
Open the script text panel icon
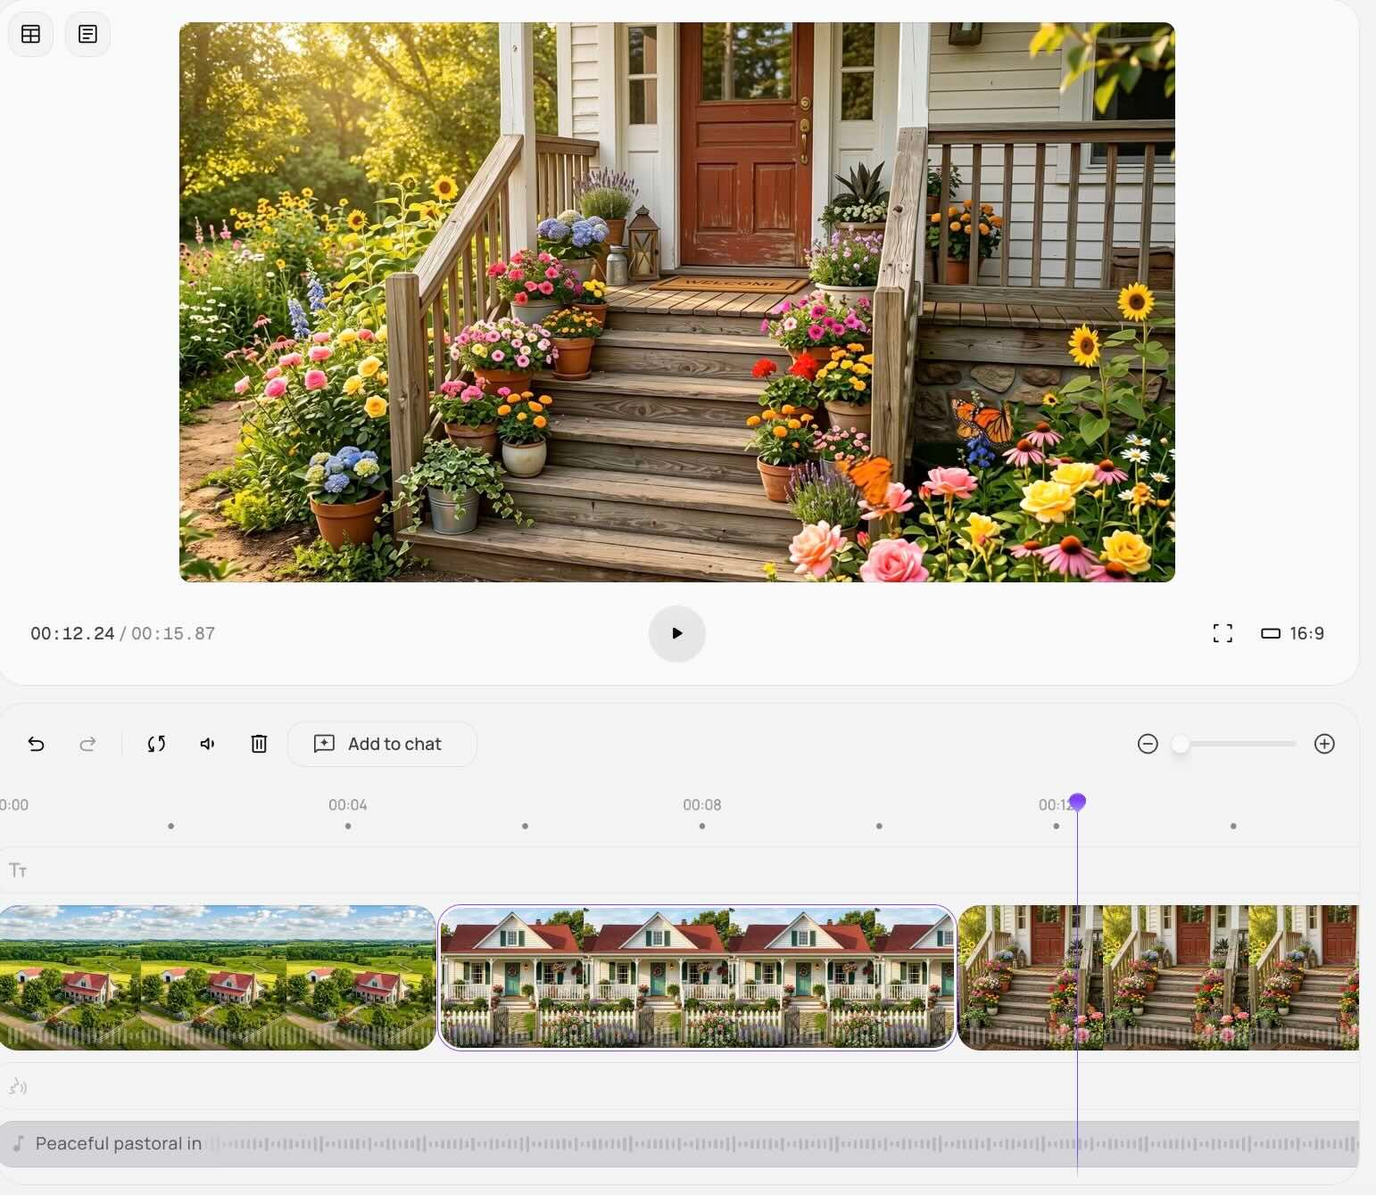click(87, 34)
